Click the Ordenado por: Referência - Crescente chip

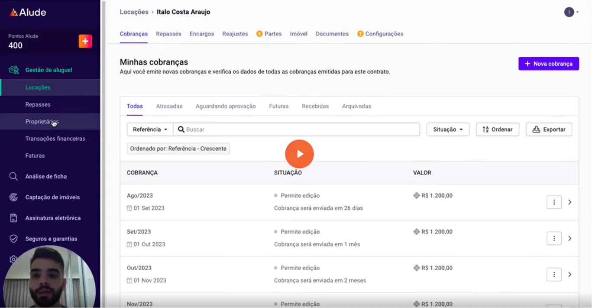pos(178,149)
